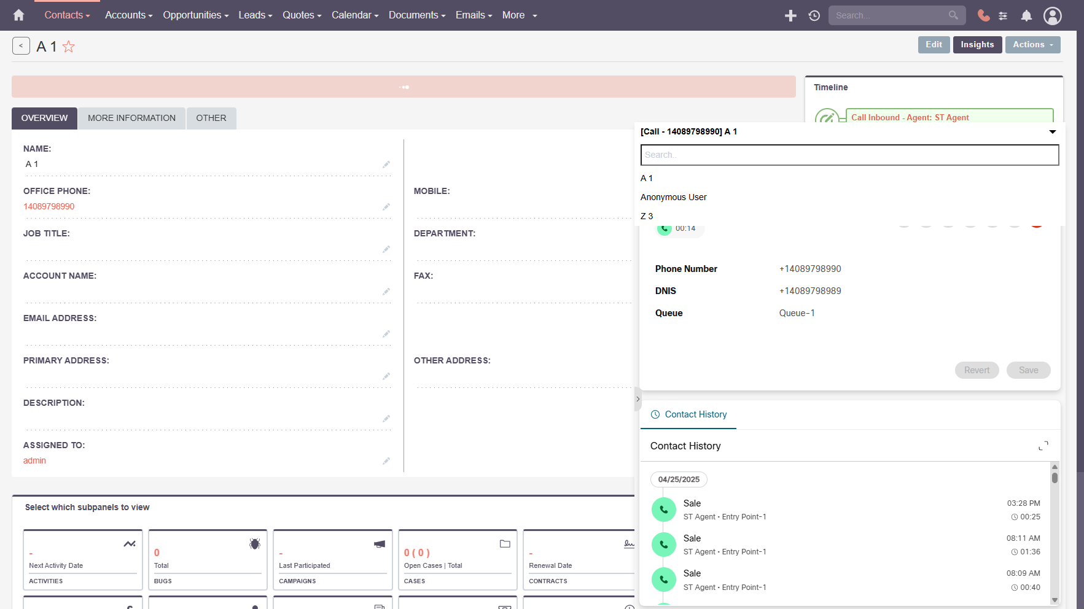Open the user profile avatar menu

(1052, 15)
